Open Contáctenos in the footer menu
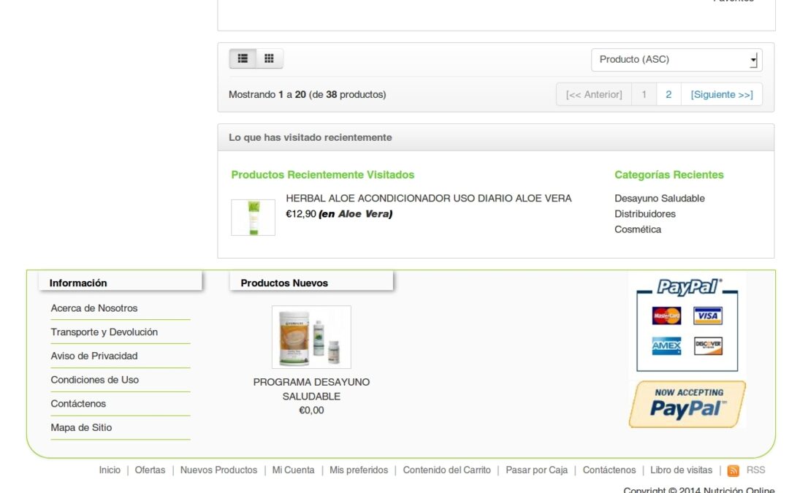Screen dimensions: 789x493 pyautogui.click(x=609, y=470)
